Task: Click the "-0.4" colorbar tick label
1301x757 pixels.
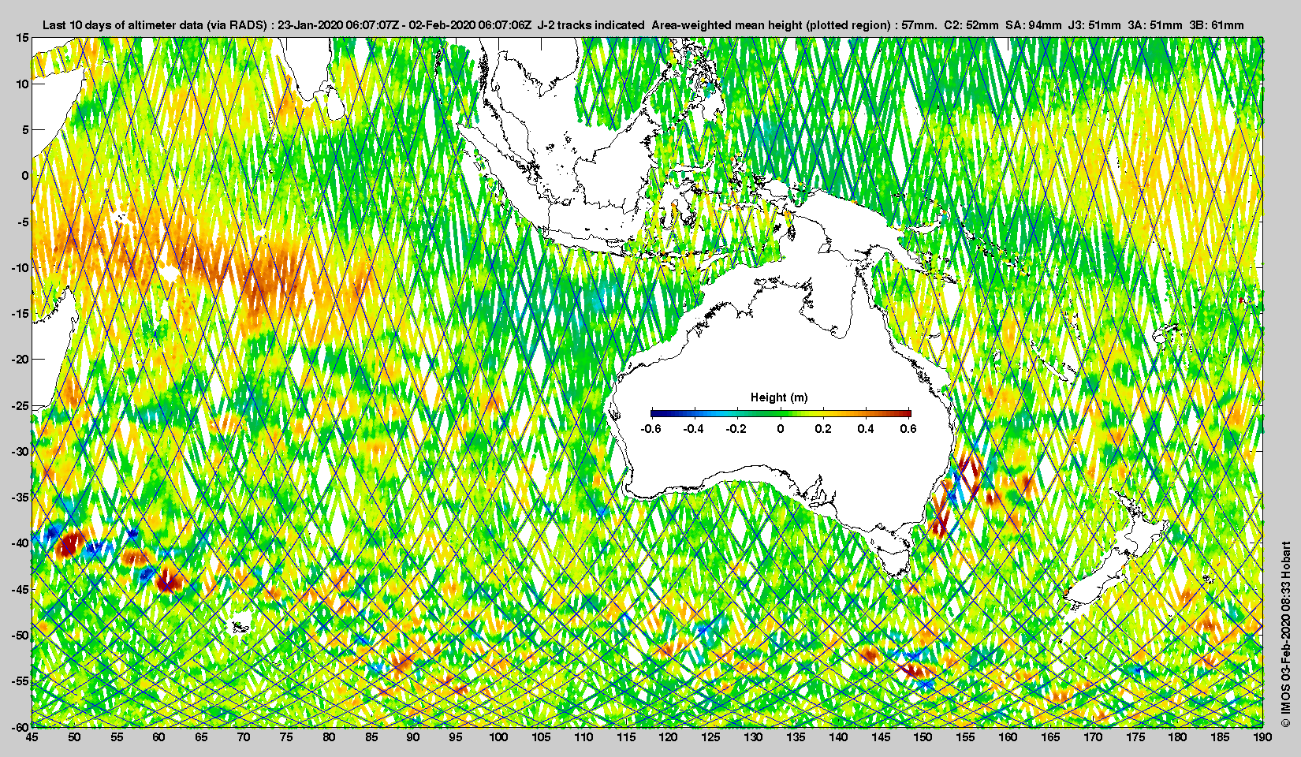Action: point(693,429)
